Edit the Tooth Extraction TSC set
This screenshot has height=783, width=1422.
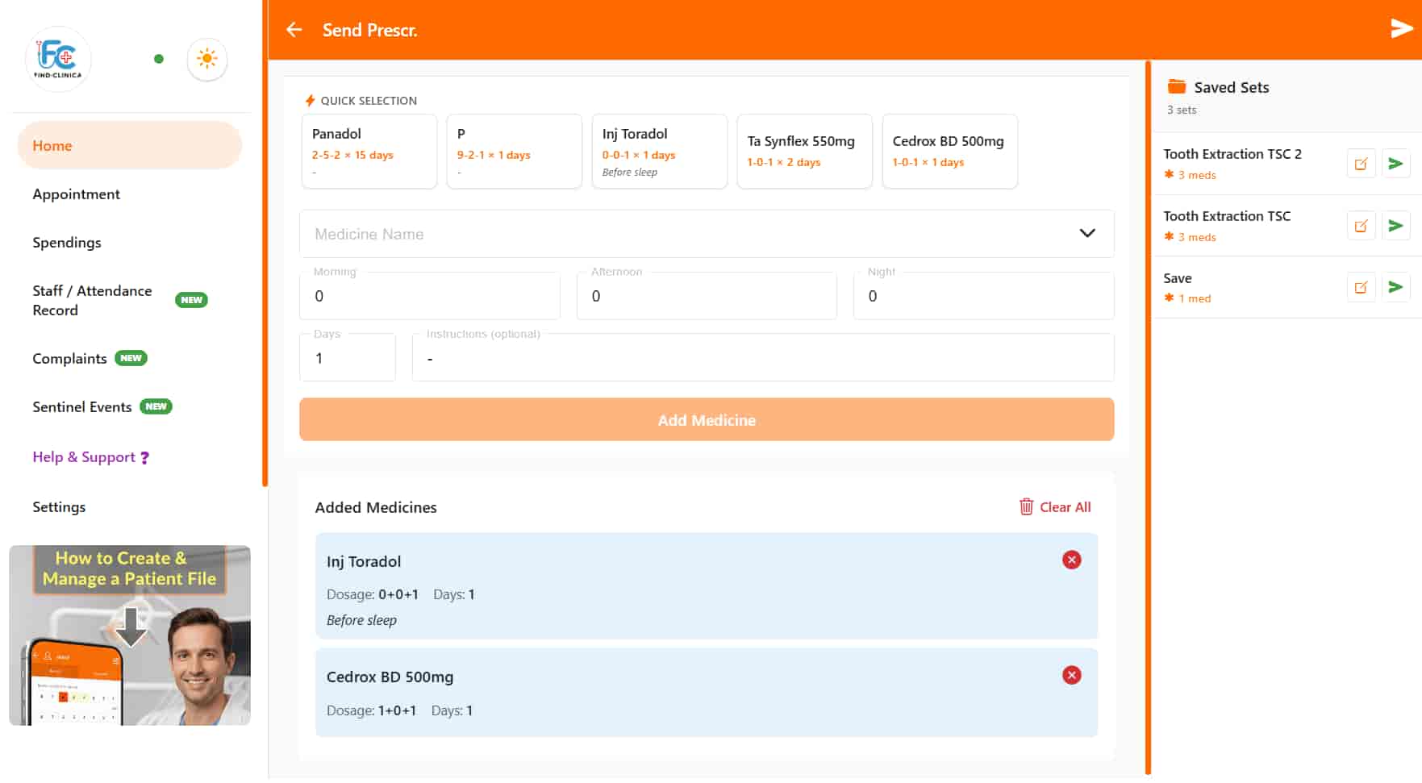click(x=1361, y=226)
